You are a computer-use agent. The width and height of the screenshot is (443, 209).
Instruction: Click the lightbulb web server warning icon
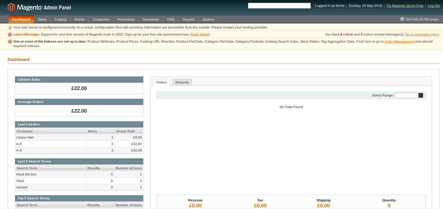(10, 27)
